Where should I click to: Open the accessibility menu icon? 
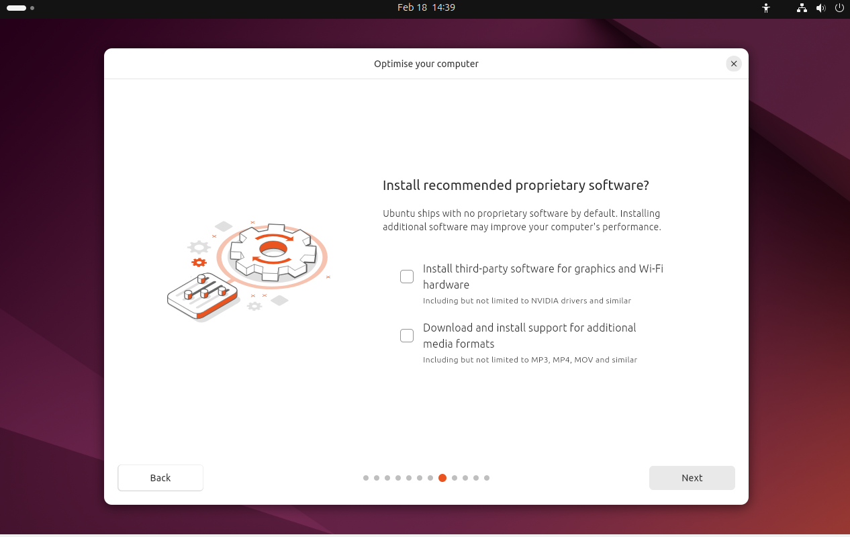pos(766,8)
